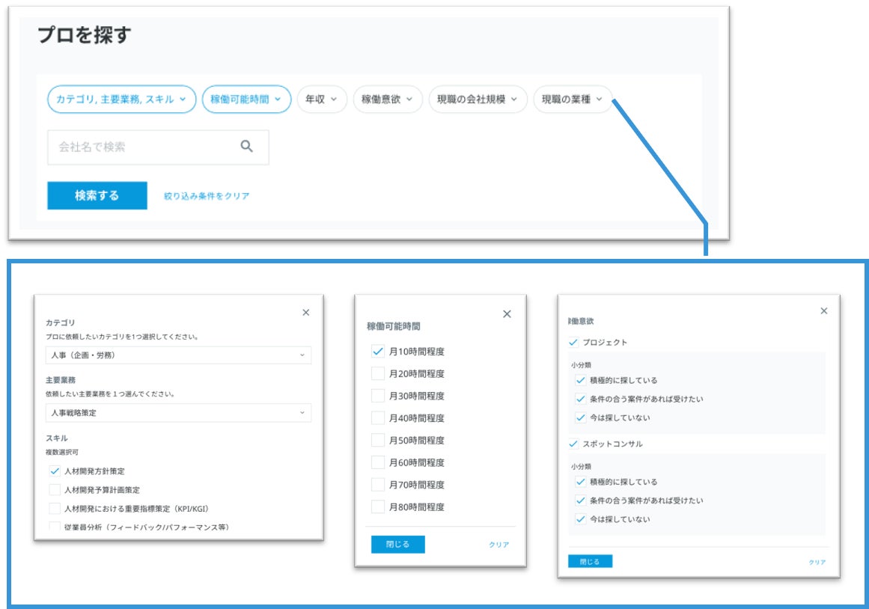Click クリア in 稼働可能時間 panel
The width and height of the screenshot is (869, 609).
(498, 545)
